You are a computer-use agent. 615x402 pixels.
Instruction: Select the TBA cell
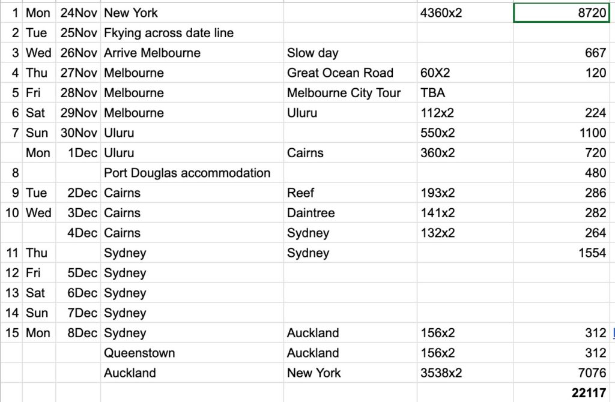[x=433, y=93]
